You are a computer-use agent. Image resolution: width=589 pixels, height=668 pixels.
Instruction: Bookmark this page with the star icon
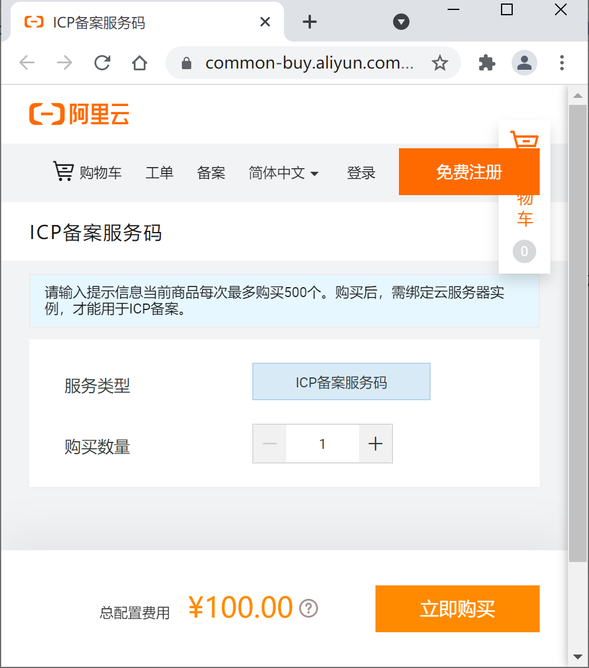point(440,63)
